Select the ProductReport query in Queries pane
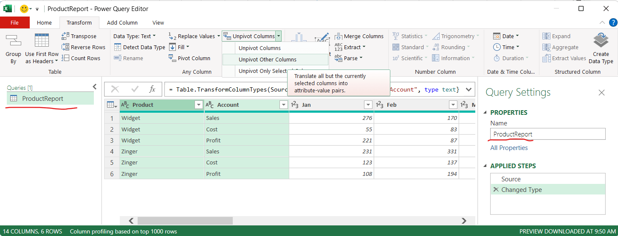 click(50, 99)
